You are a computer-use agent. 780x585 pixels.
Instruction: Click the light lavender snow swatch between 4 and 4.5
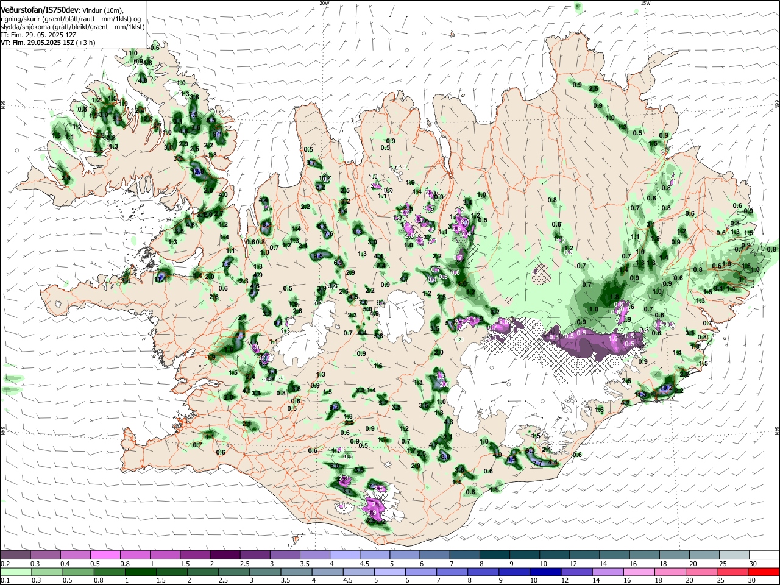click(x=346, y=555)
